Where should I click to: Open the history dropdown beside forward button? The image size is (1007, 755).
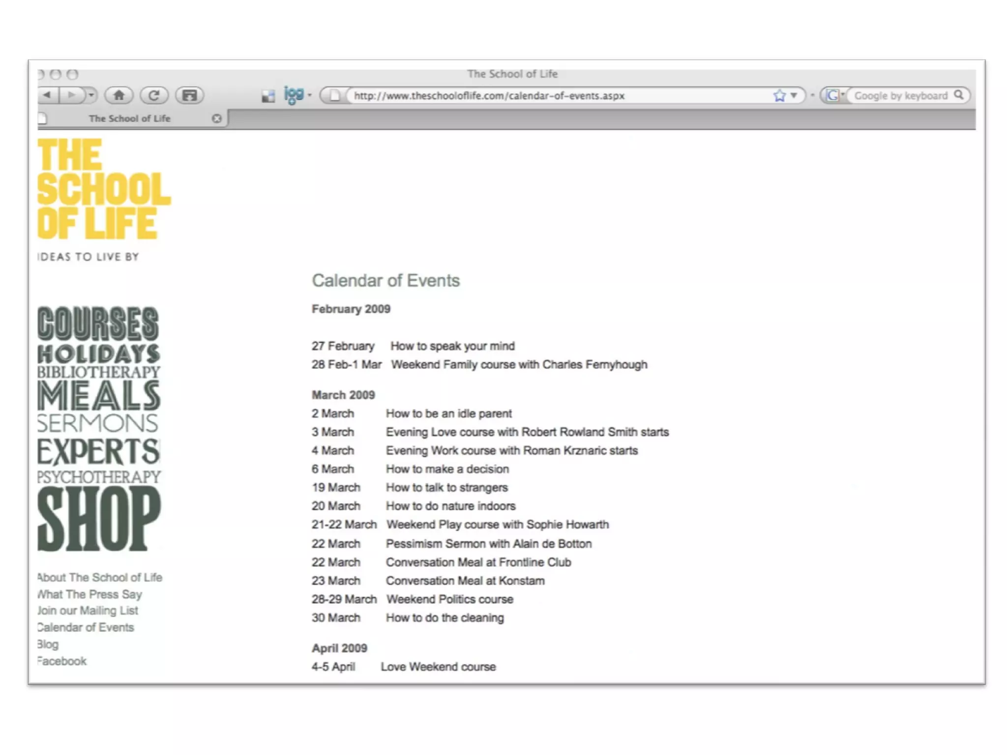tap(91, 95)
